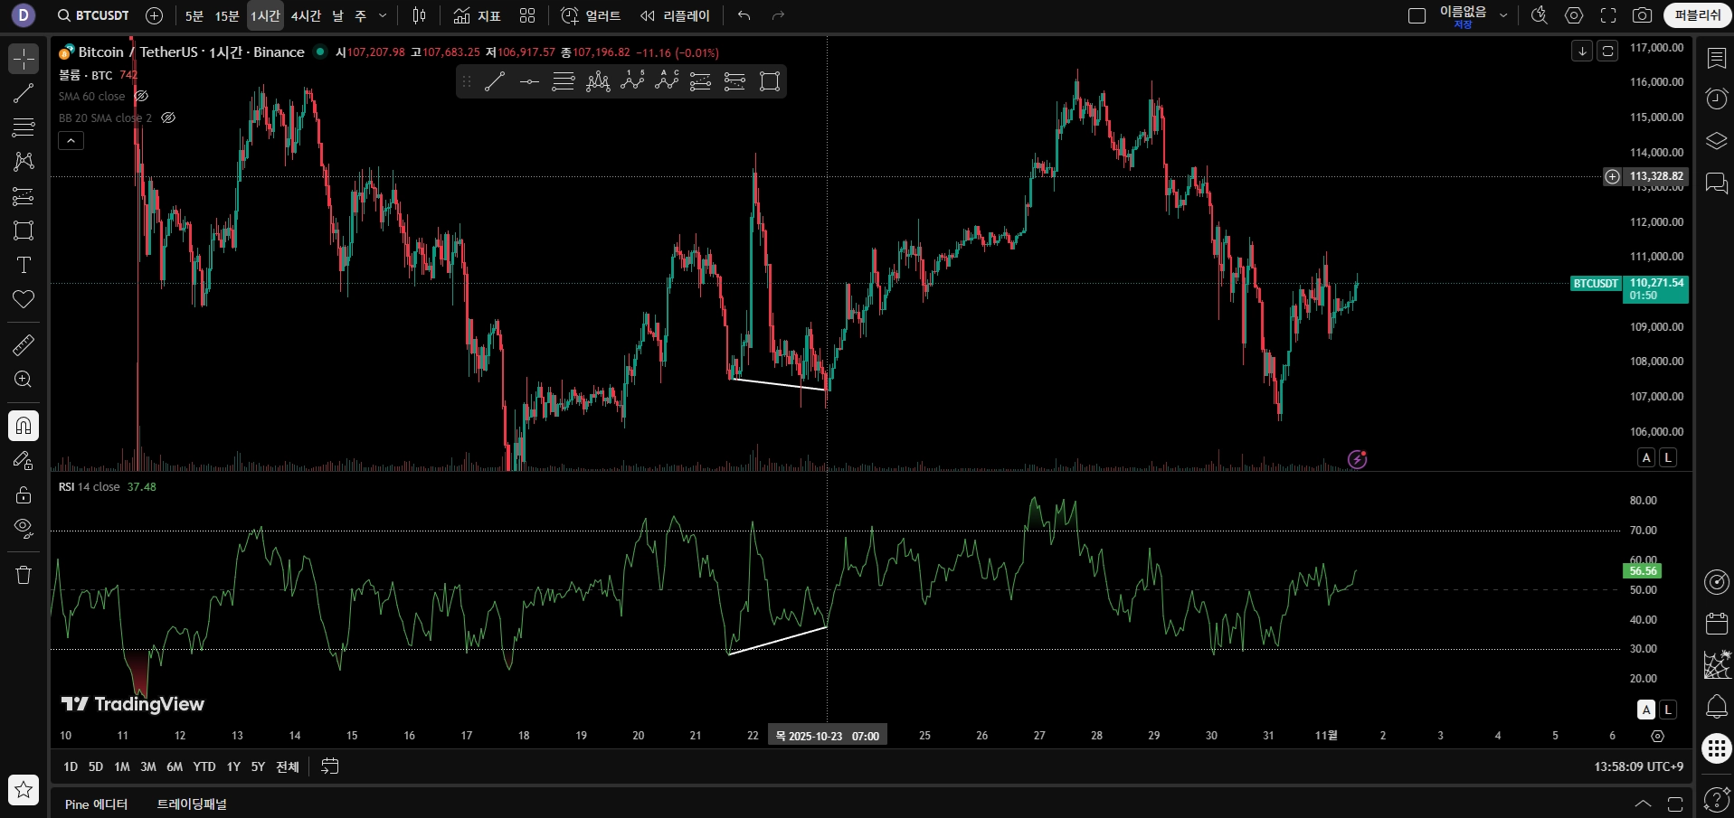Select the text annotation tool

click(24, 265)
